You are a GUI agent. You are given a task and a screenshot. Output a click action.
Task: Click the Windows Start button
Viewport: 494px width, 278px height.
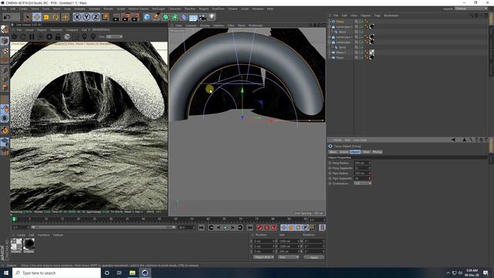coord(6,273)
